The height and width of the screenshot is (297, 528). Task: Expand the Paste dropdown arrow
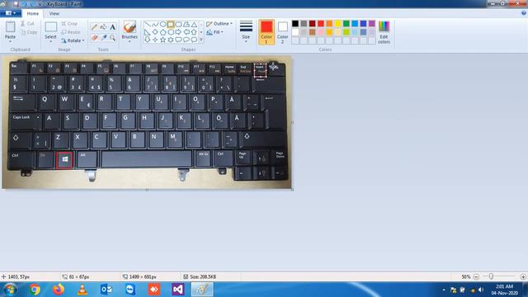[x=10, y=41]
